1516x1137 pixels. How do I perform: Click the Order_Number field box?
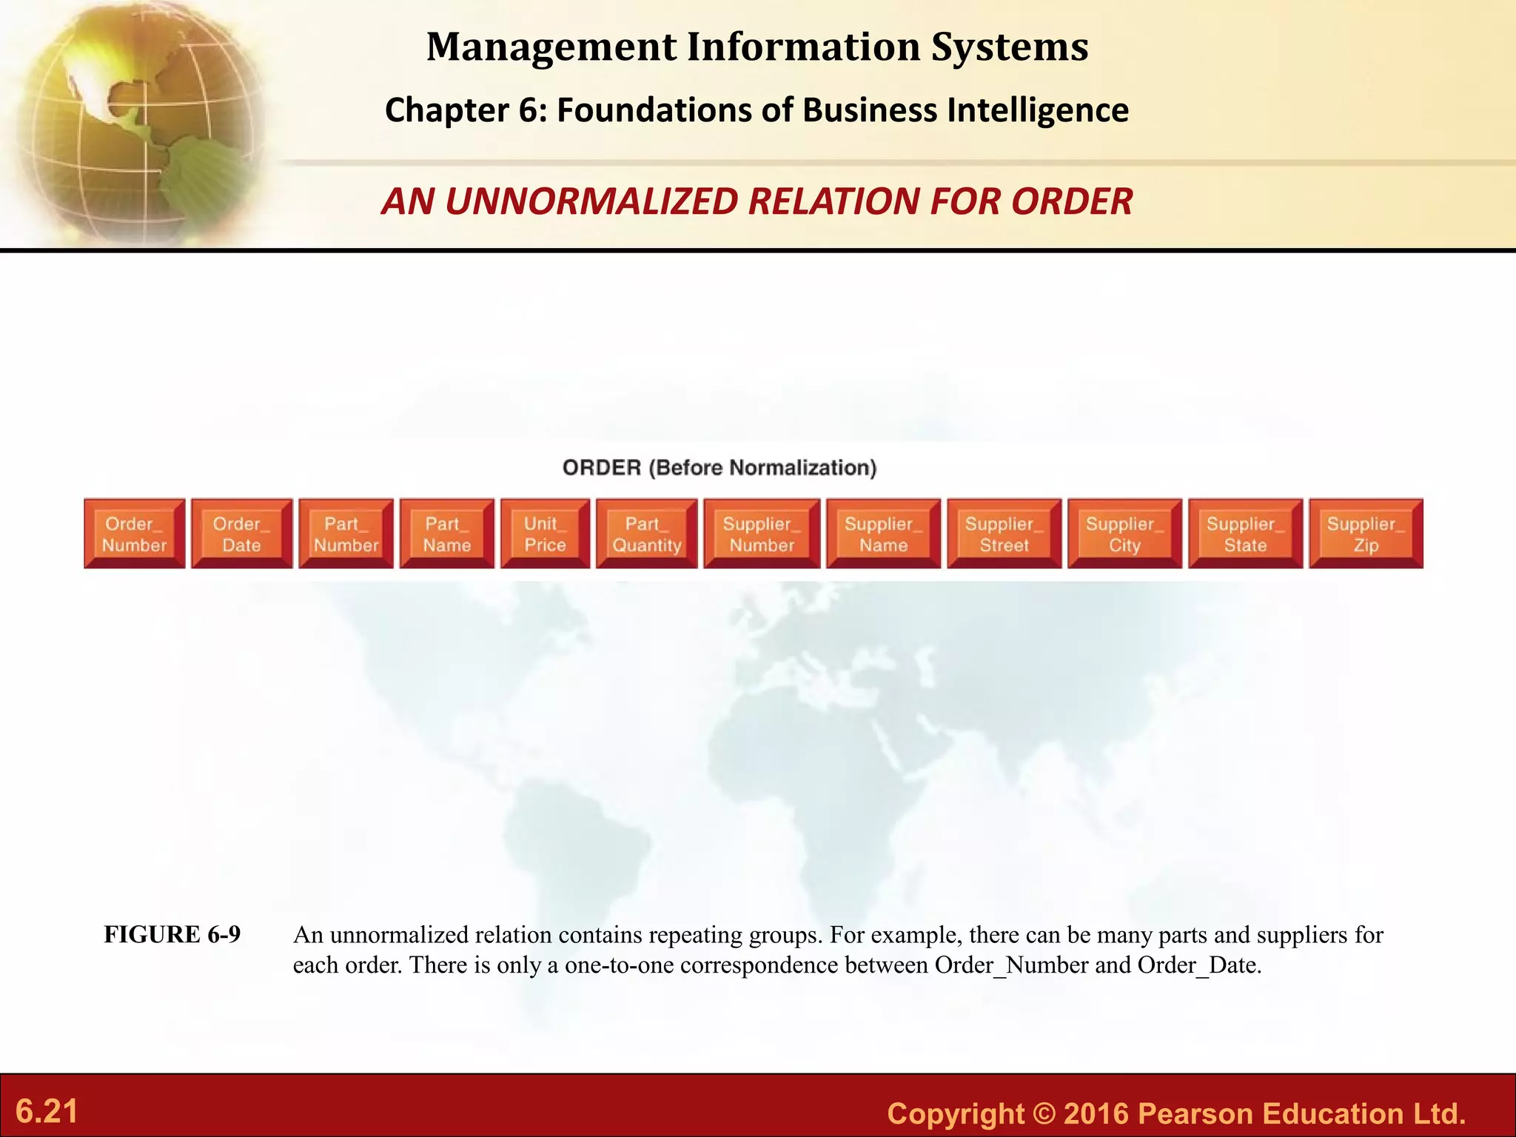pyautogui.click(x=135, y=534)
